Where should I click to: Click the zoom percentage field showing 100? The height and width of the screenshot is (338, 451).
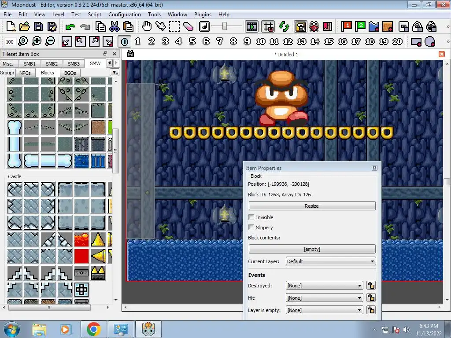[x=10, y=42]
